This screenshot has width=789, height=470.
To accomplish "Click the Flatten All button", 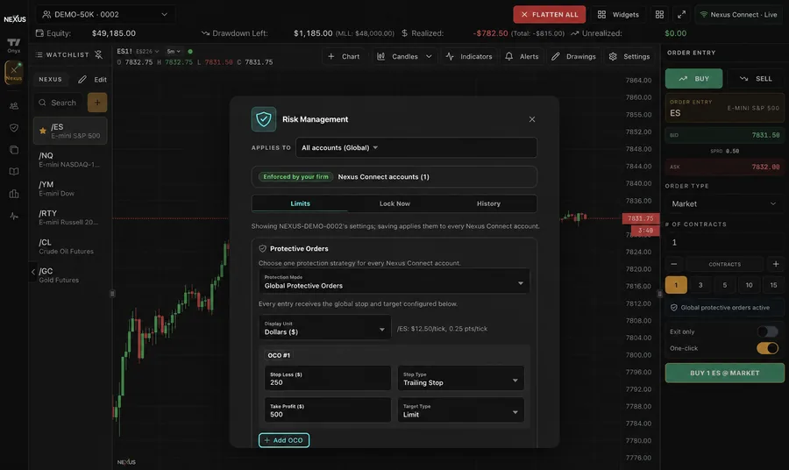I will pos(550,15).
